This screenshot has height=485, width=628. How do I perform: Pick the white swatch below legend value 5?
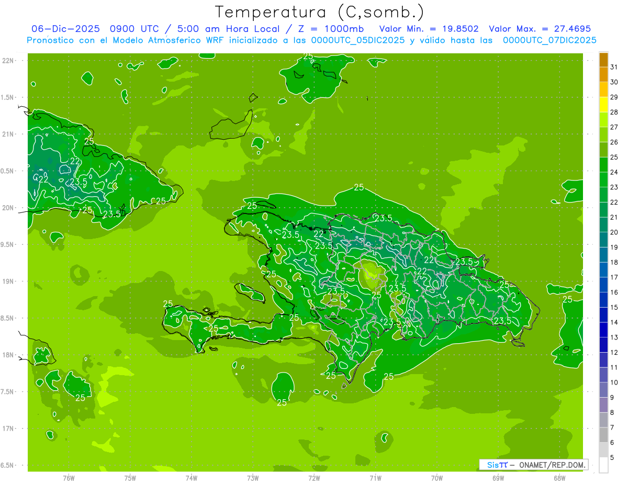(x=603, y=465)
